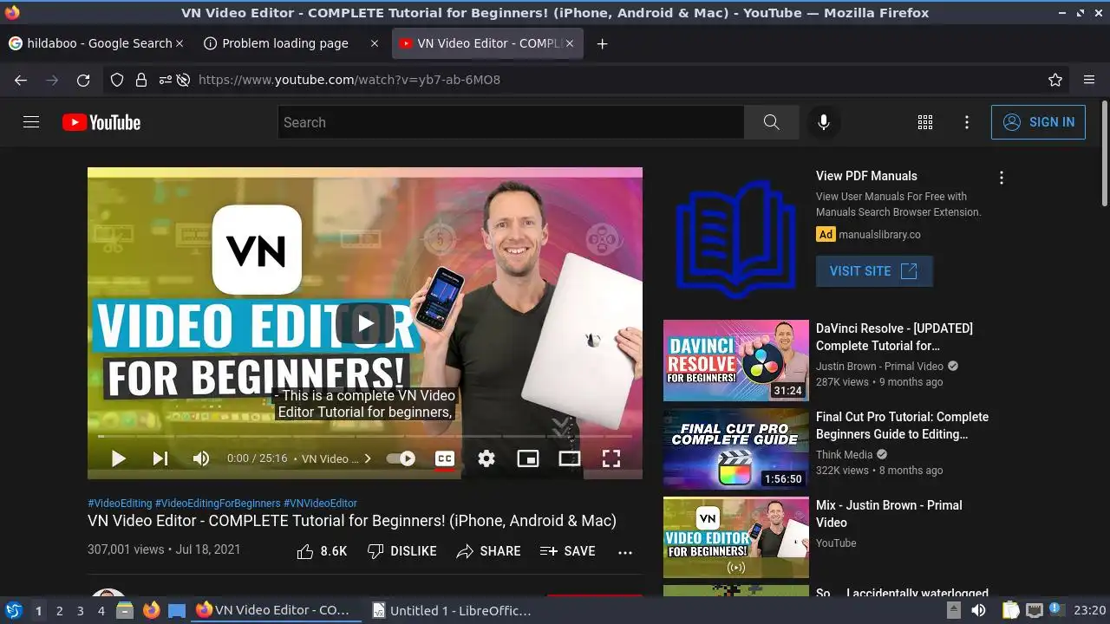
Task: Open the taskbar start menu icon
Action: [14, 610]
